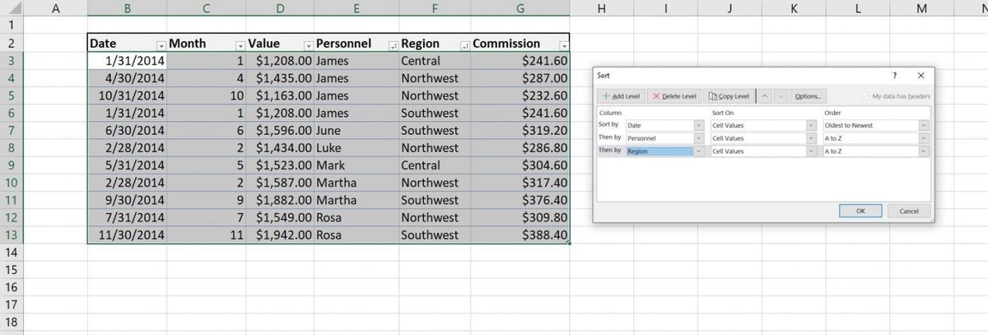Confirm the sort with OK
This screenshot has width=988, height=335.
click(x=860, y=211)
